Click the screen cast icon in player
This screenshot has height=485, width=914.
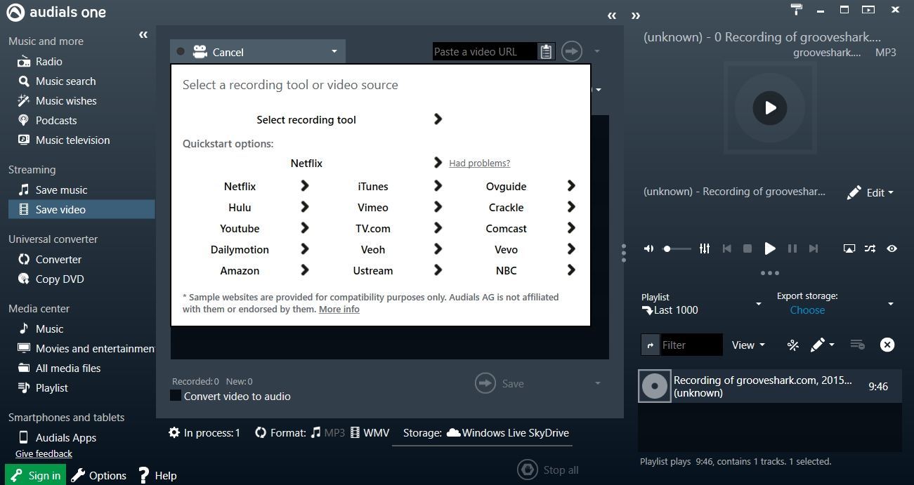point(849,248)
